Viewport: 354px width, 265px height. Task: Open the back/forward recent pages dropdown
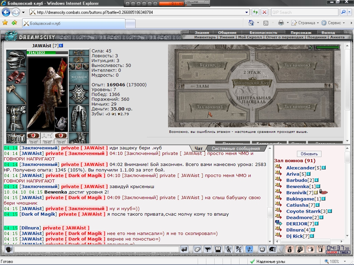[x=23, y=12]
